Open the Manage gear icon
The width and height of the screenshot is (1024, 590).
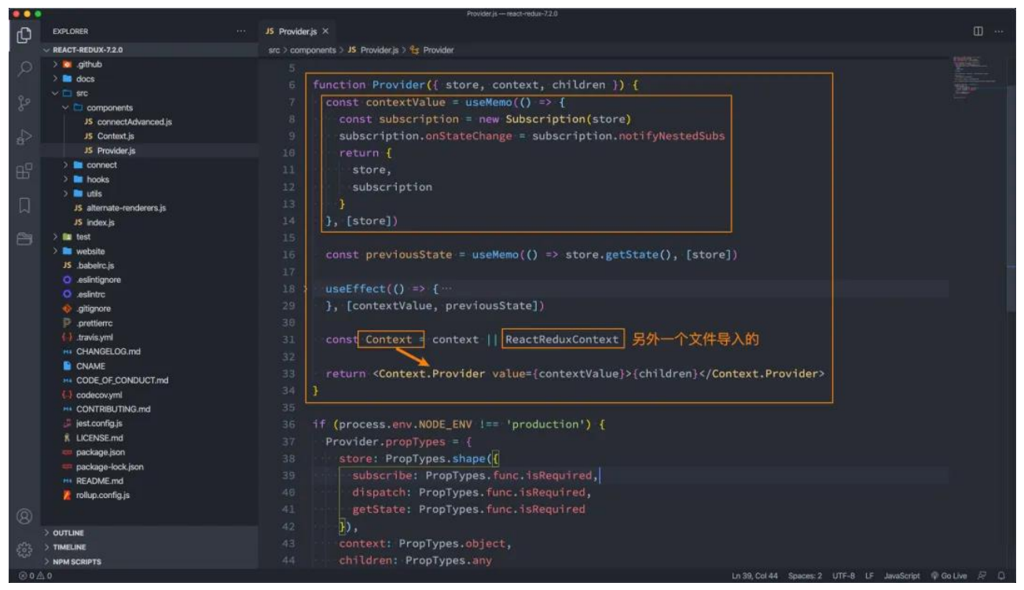(24, 549)
